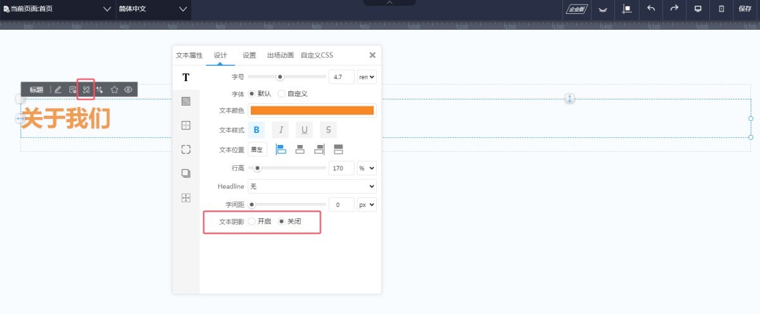Click the line height value field

[341, 168]
